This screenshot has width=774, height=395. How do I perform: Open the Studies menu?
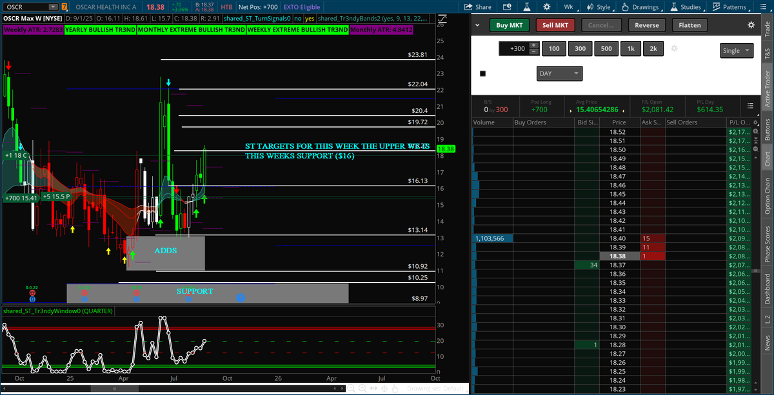(686, 7)
